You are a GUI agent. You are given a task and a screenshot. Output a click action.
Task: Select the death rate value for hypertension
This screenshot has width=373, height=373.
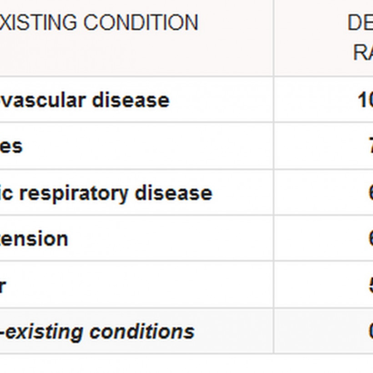370,239
